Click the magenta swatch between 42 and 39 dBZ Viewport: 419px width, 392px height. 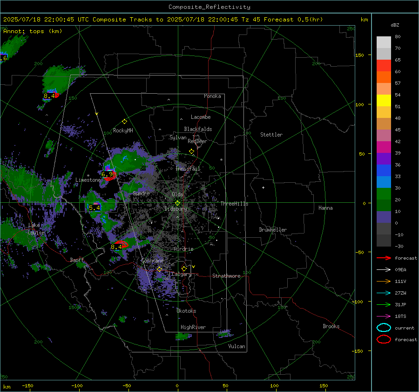pyautogui.click(x=384, y=147)
